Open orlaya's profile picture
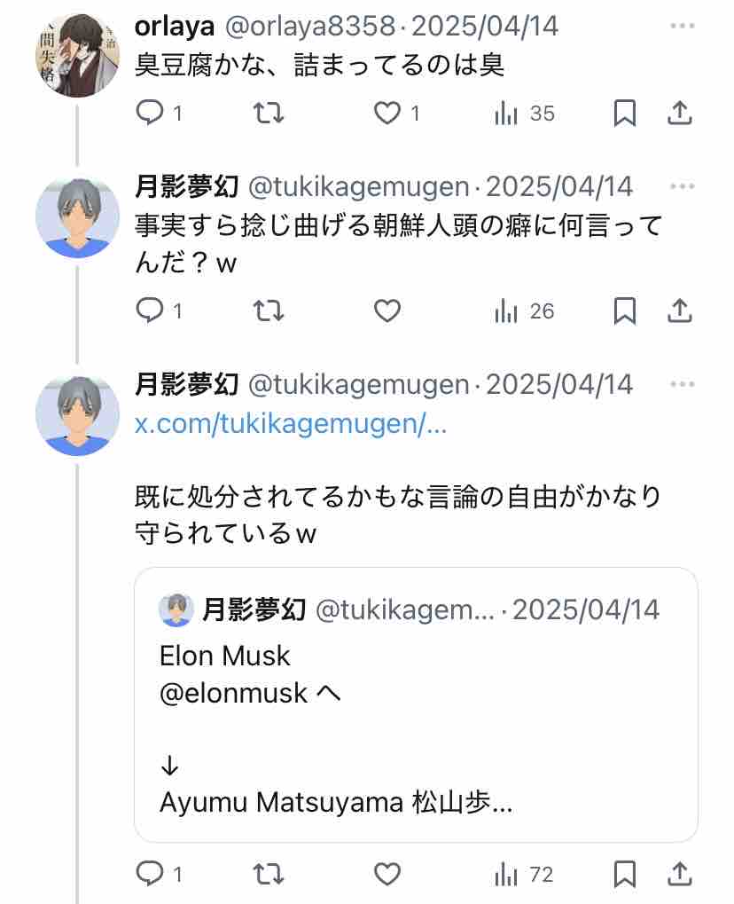The height and width of the screenshot is (904, 734). [77, 55]
